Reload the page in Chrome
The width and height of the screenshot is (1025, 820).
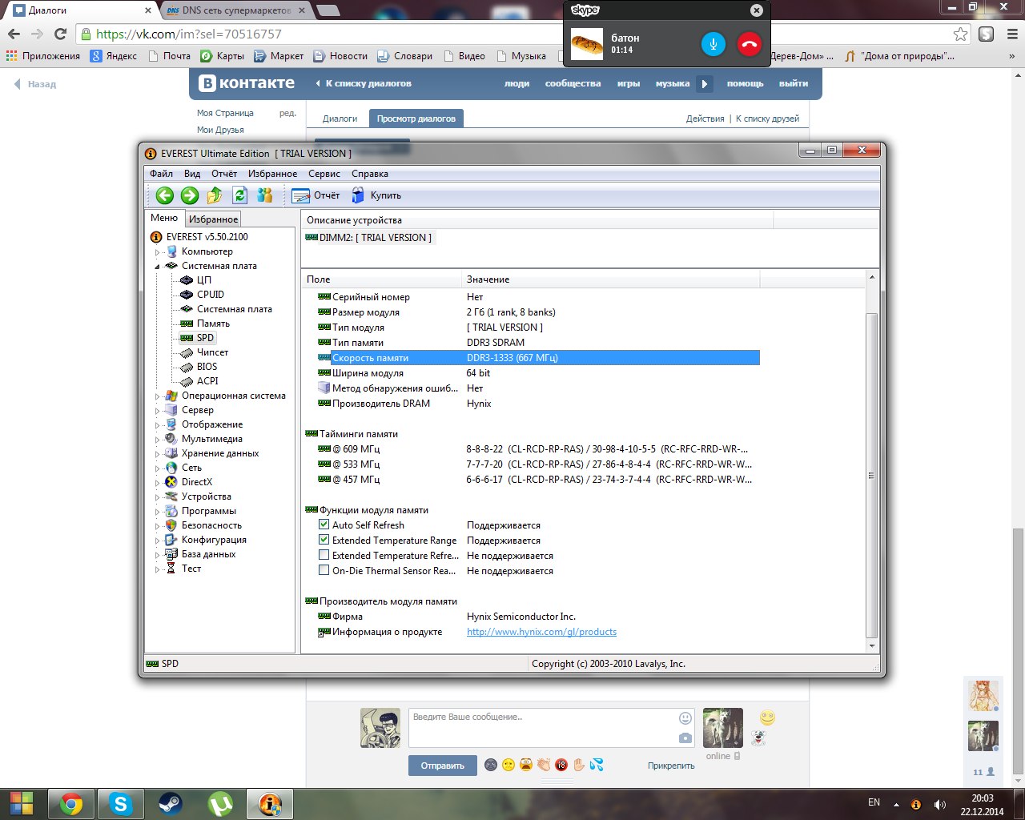(x=60, y=34)
